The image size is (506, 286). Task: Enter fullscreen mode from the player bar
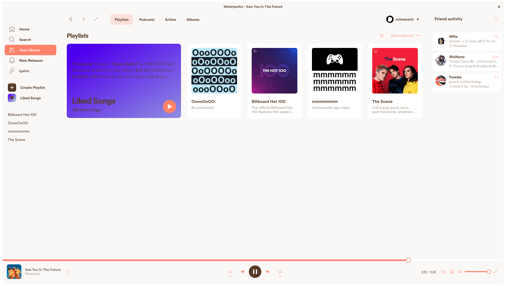495,271
